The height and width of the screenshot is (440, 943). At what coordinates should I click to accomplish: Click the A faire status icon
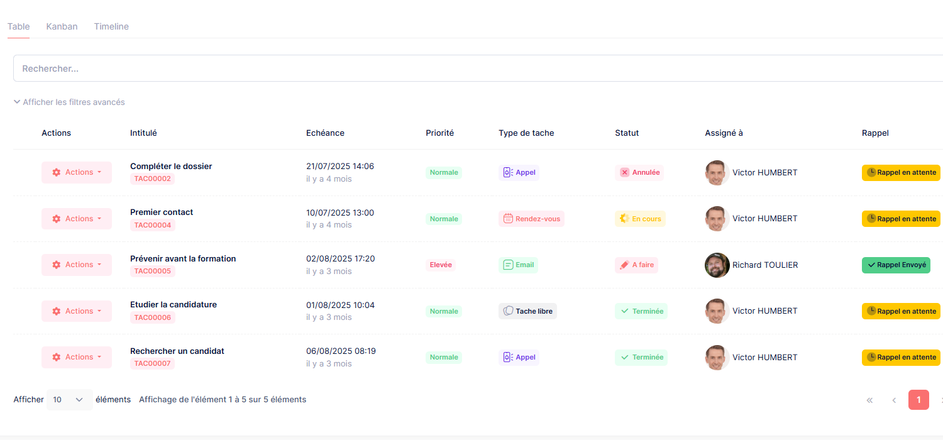click(x=624, y=265)
